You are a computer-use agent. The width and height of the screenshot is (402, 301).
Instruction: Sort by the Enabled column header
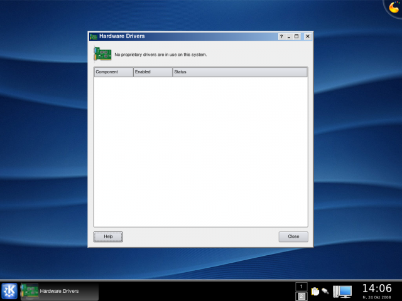(x=153, y=72)
